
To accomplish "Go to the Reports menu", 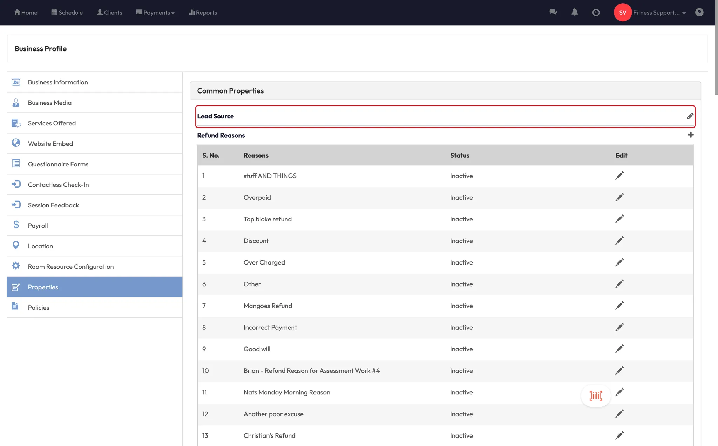I will [203, 13].
